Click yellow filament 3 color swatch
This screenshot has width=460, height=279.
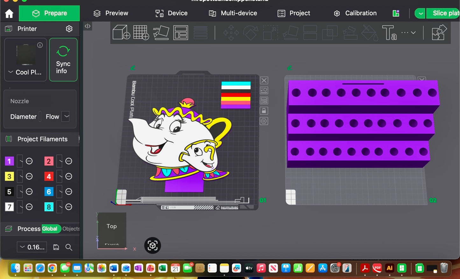(x=9, y=176)
